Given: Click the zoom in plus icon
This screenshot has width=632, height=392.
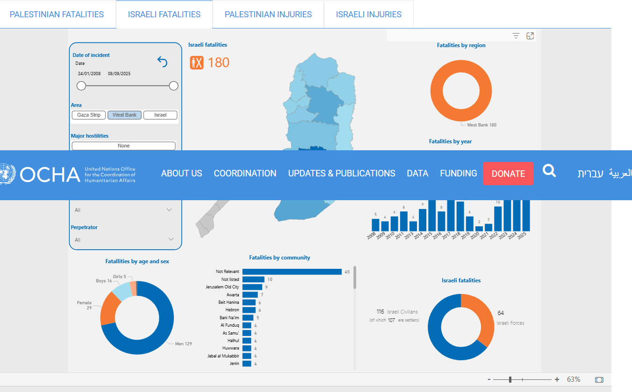Looking at the screenshot, I should (x=557, y=379).
